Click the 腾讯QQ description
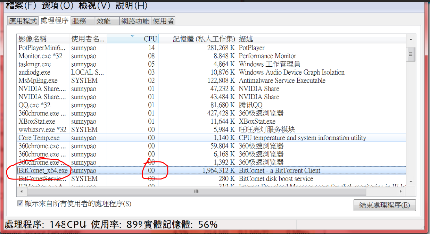This screenshot has width=430, height=234. 251,105
